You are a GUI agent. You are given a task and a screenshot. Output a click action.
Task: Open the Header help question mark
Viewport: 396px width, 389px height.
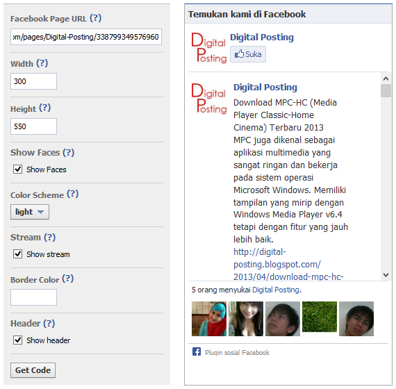pos(49,323)
